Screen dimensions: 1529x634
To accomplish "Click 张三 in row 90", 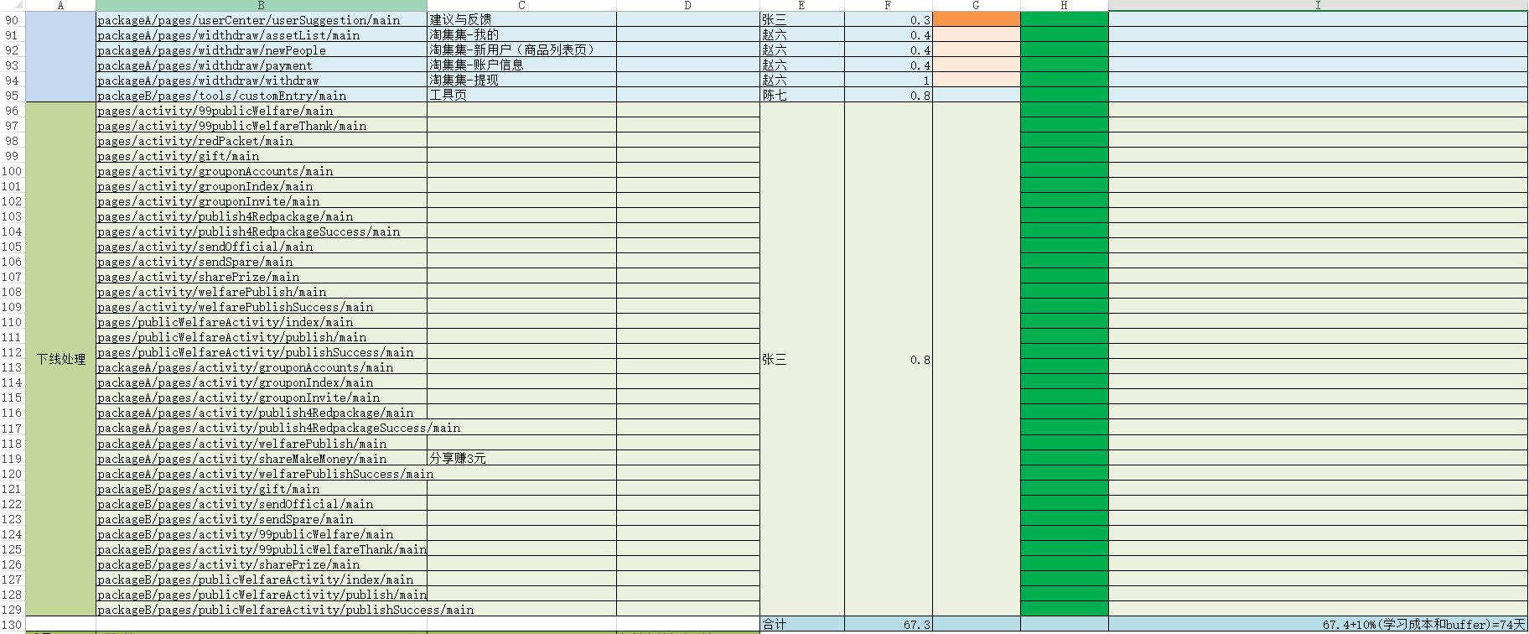I will (x=801, y=19).
